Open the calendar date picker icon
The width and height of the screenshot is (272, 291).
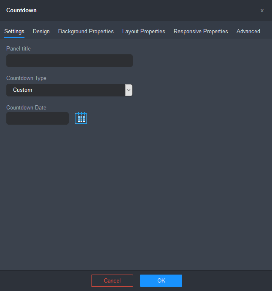tap(81, 118)
